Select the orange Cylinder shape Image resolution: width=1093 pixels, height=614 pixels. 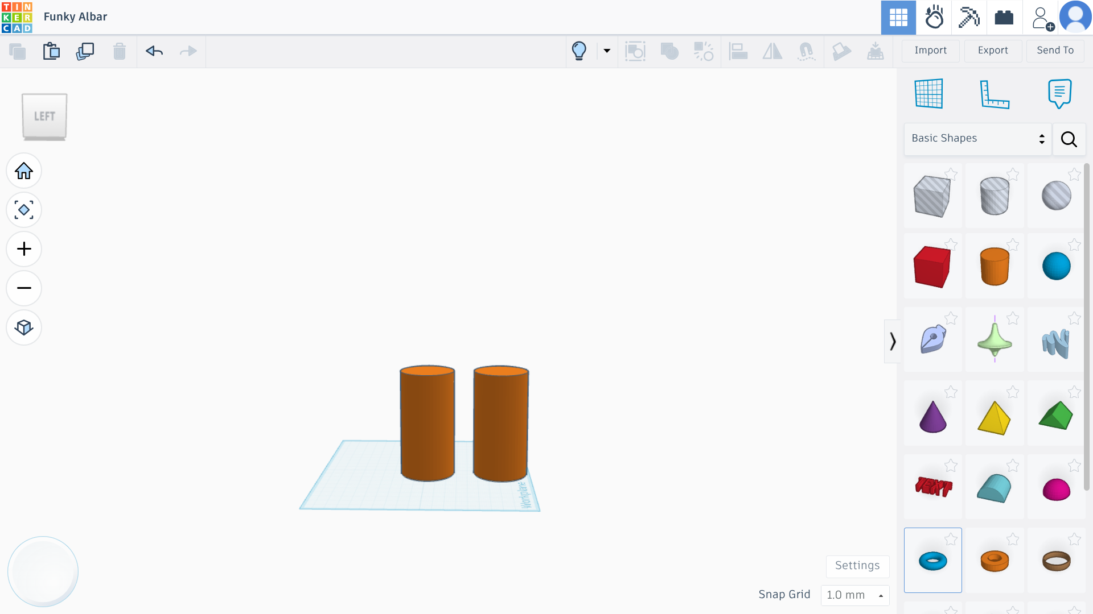(x=995, y=267)
